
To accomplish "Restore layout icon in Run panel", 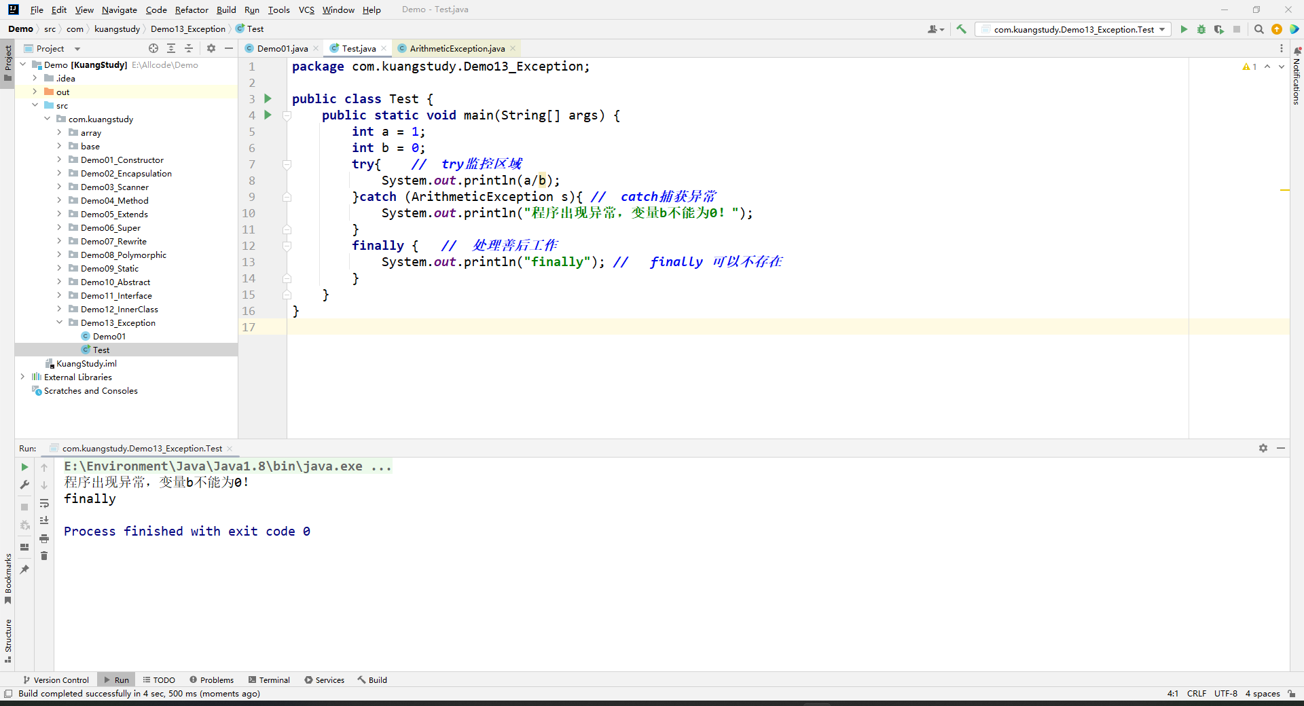I will (x=24, y=547).
